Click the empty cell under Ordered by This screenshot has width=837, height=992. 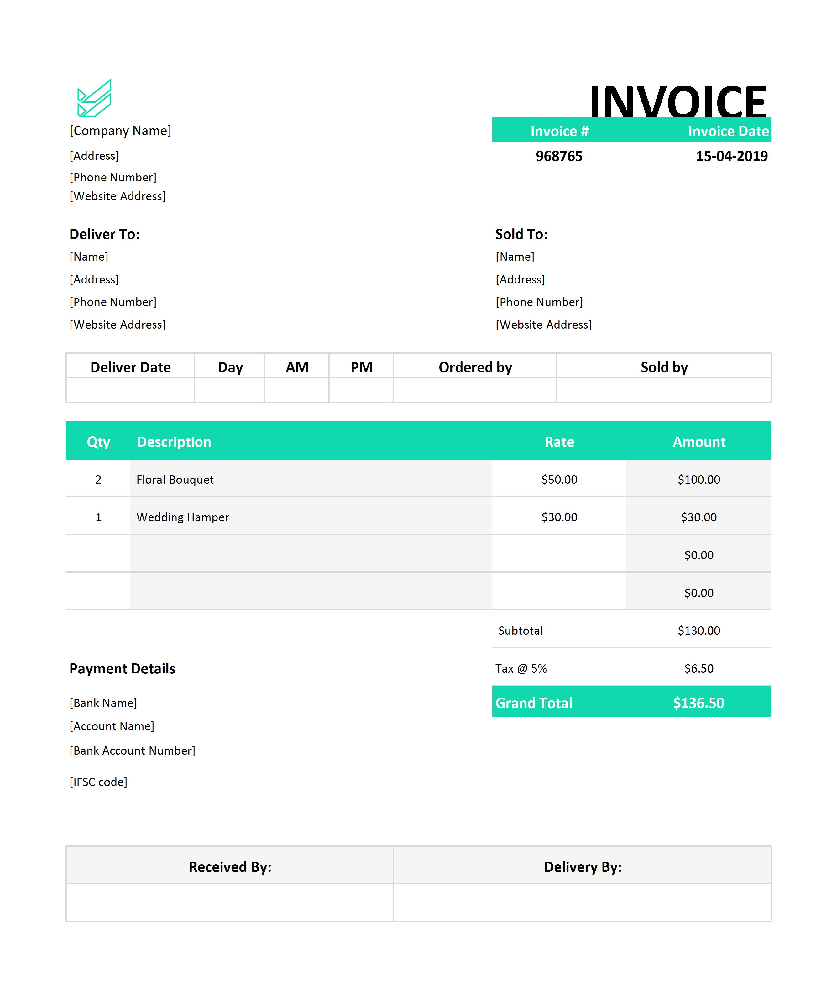(x=475, y=390)
